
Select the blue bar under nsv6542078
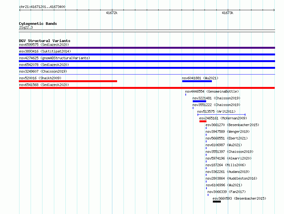pyautogui.click(x=147, y=68)
